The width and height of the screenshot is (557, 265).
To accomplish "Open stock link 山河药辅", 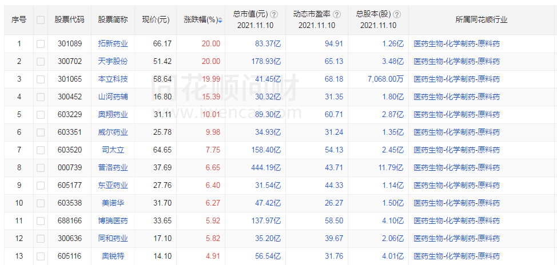I will (113, 97).
